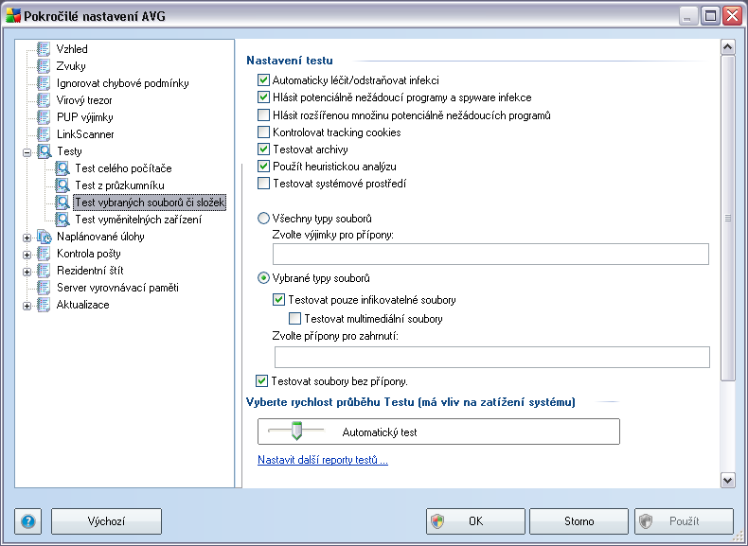Click the Test celého počítače icon

tap(62, 168)
